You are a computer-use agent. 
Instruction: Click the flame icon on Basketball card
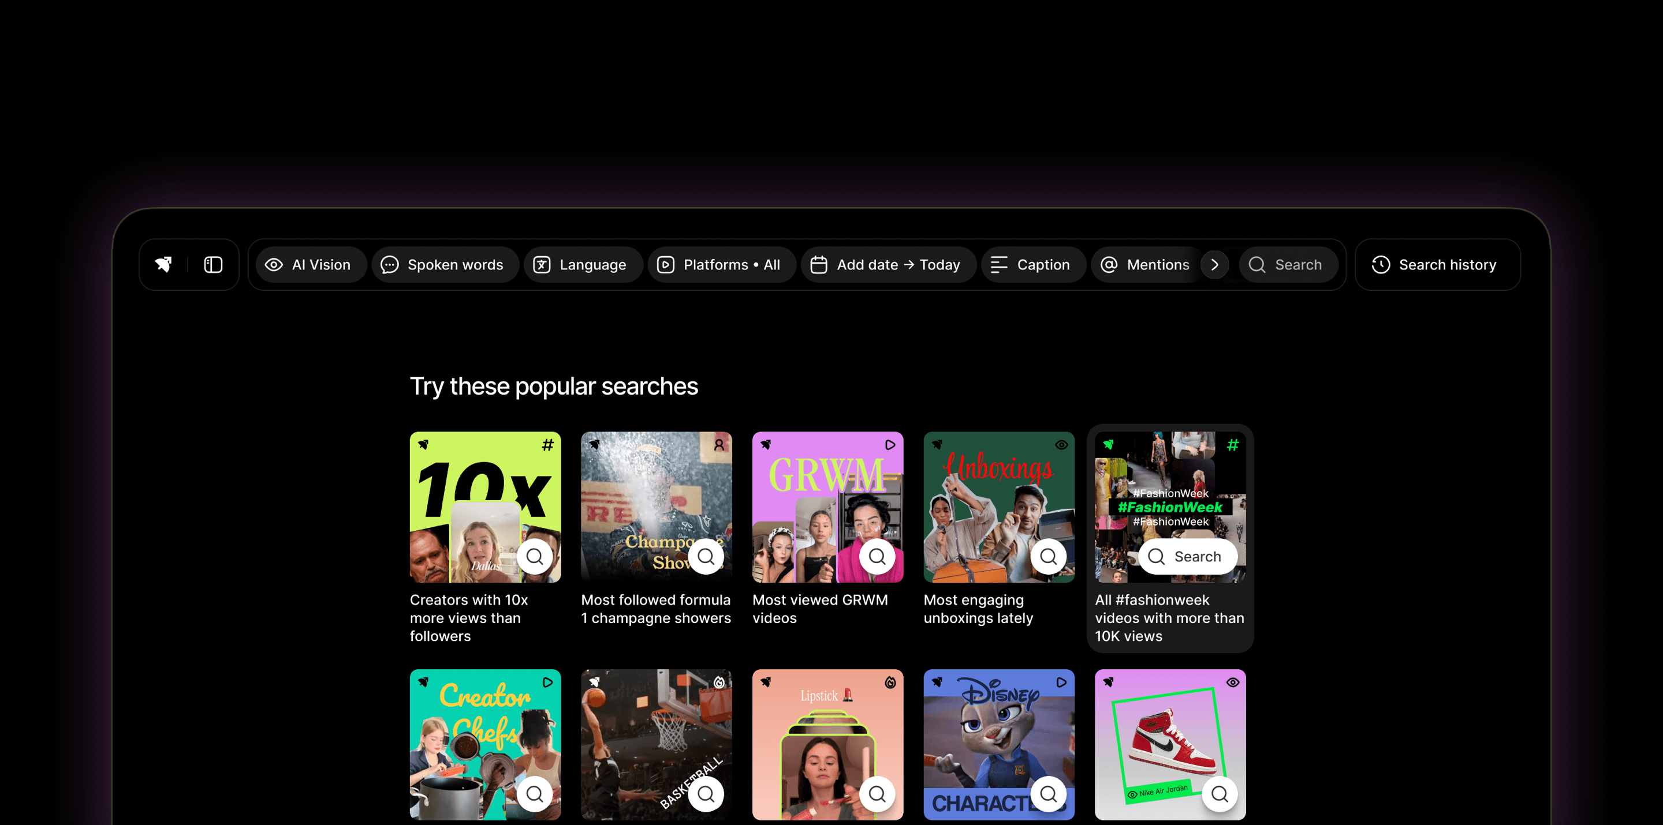[718, 682]
